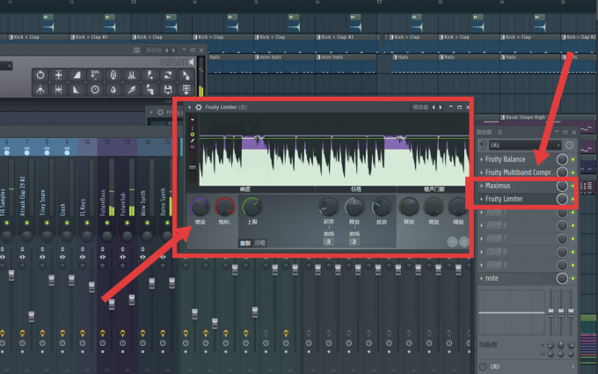Select previous preset arrow in Fruity Limiter
This screenshot has width=598, height=374.
434,107
